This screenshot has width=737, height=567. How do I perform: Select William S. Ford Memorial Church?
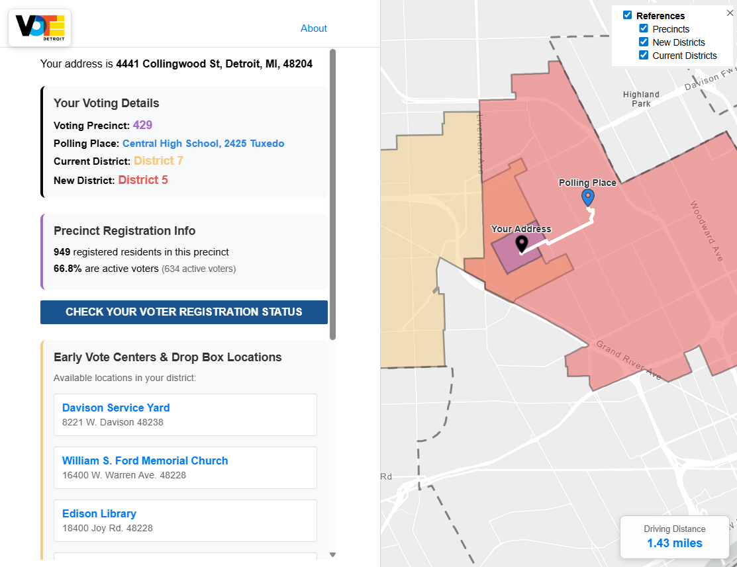pyautogui.click(x=144, y=460)
